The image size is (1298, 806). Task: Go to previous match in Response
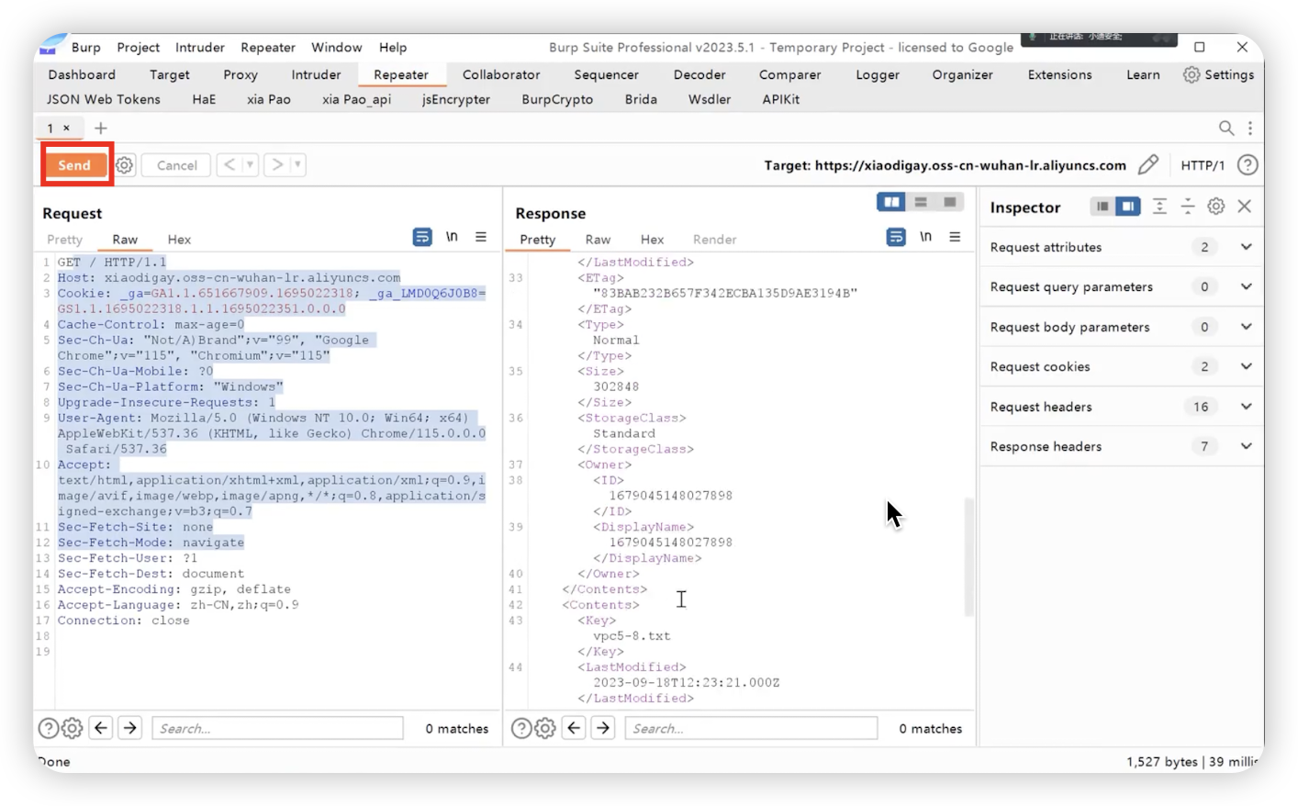click(x=574, y=728)
